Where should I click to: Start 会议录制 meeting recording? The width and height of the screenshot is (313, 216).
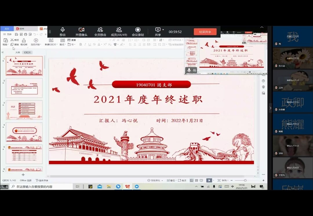point(138,31)
